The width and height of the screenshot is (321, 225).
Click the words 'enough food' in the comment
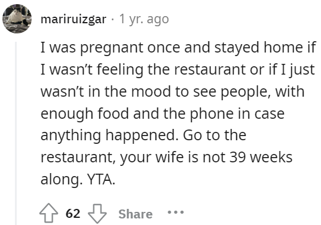85,113
